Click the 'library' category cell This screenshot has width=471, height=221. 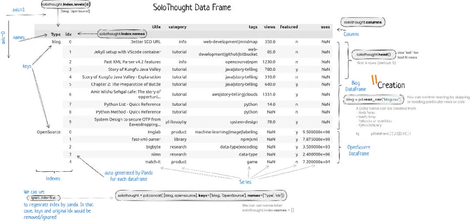coord(180,139)
